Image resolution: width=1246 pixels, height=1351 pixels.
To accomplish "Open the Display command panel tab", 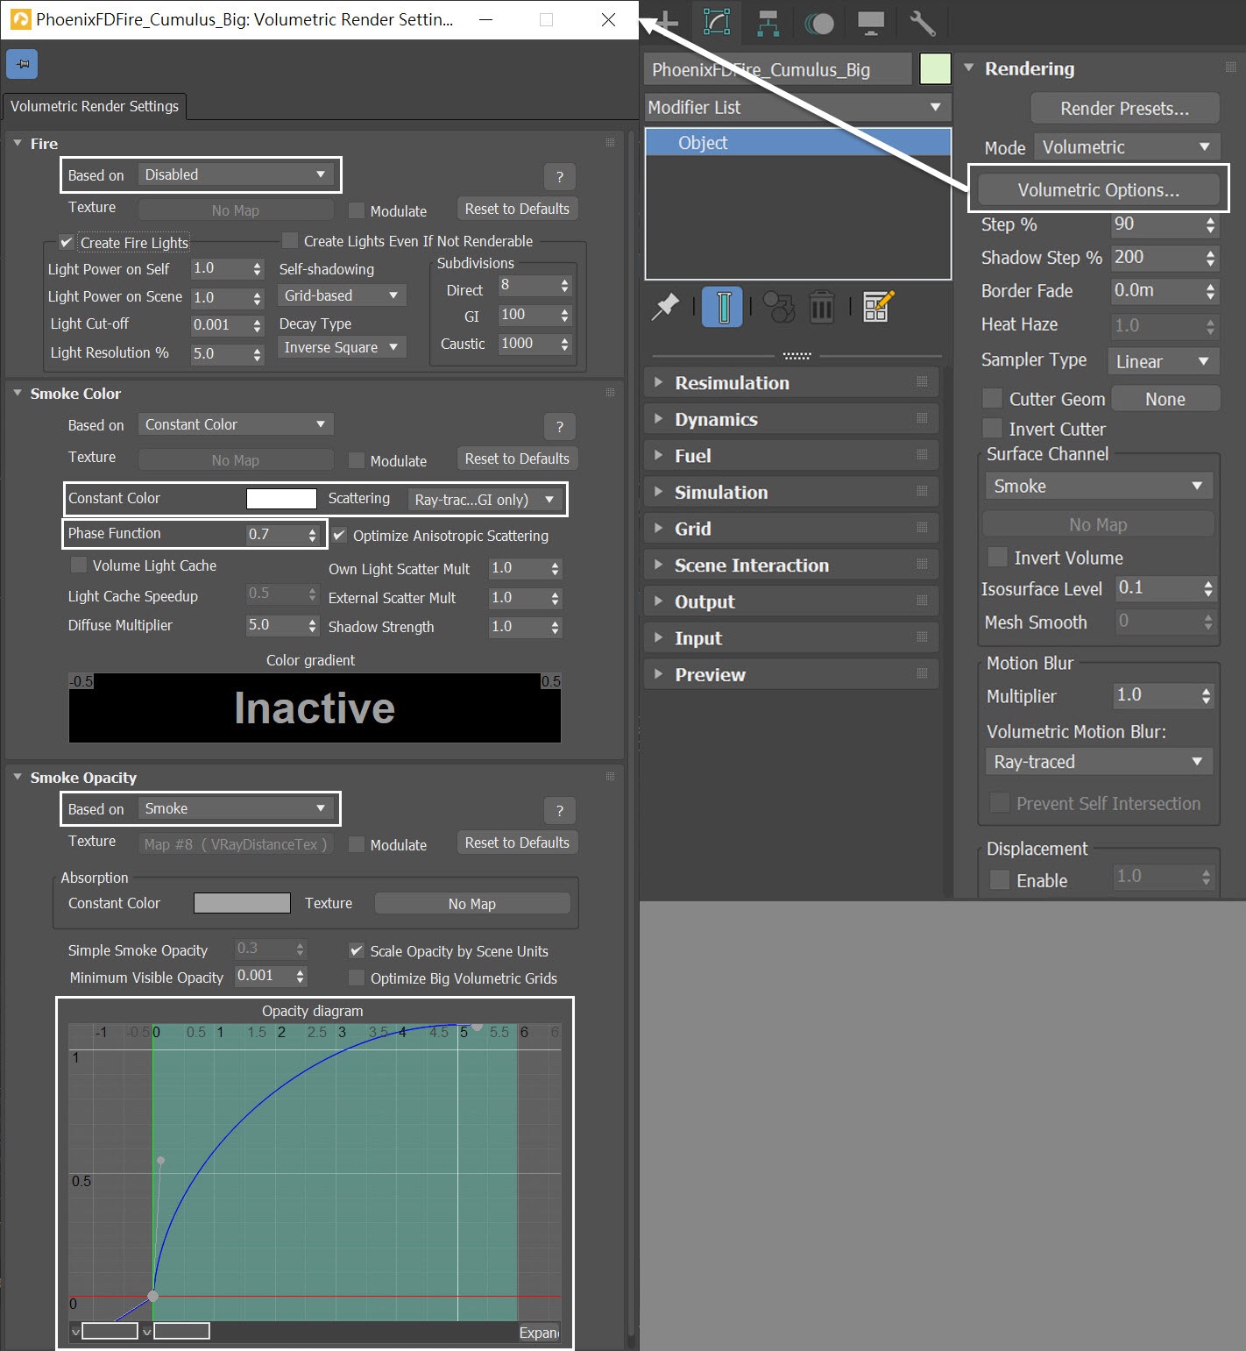I will pyautogui.click(x=870, y=23).
